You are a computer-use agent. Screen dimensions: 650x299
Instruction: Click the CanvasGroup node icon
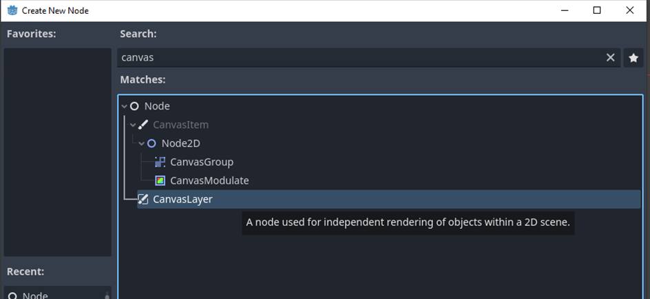[x=160, y=162]
